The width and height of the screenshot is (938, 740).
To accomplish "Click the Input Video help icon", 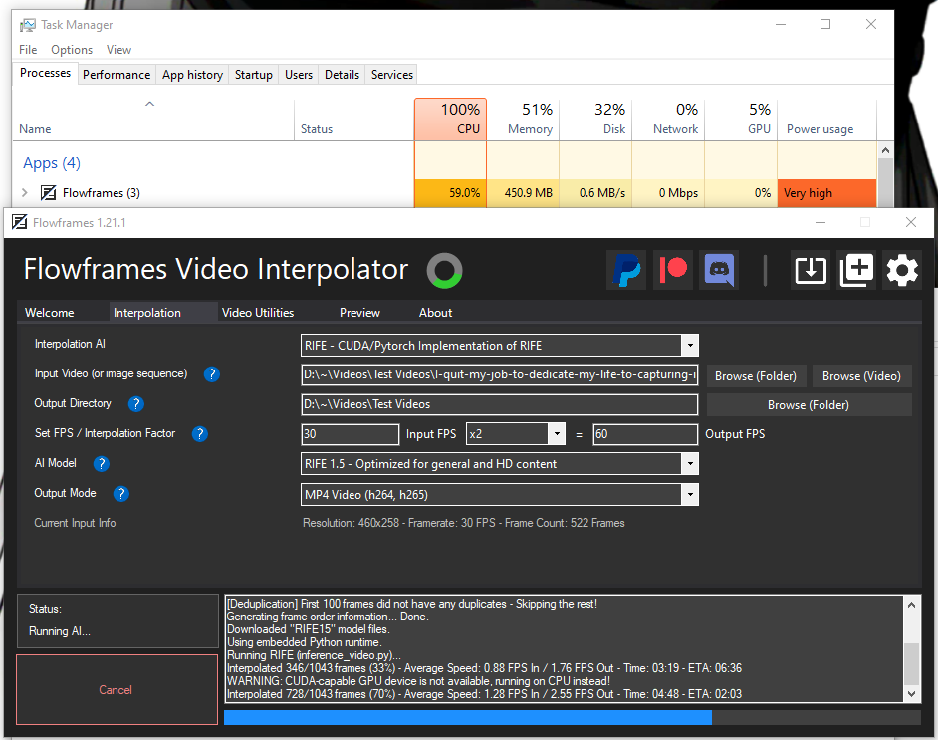I will click(211, 374).
